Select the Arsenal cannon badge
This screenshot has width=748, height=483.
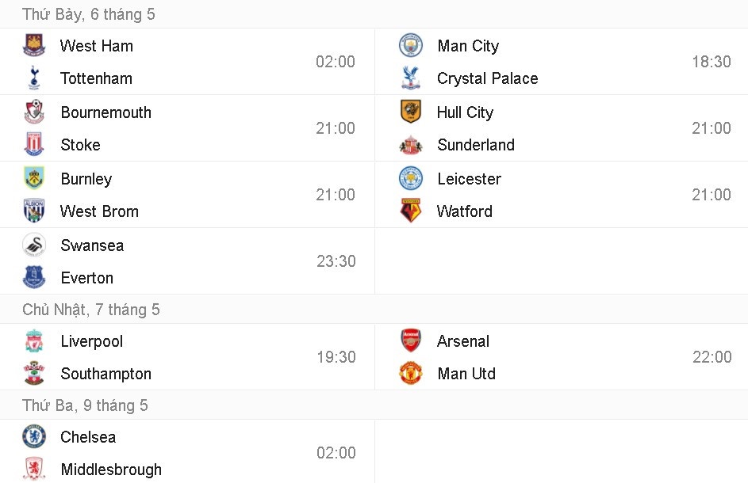[409, 341]
